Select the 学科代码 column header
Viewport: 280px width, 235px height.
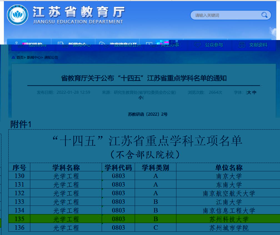[x=118, y=168]
